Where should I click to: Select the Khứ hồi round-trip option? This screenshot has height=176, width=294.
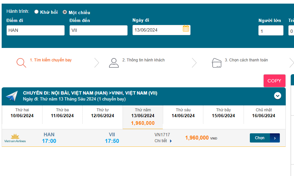37,12
